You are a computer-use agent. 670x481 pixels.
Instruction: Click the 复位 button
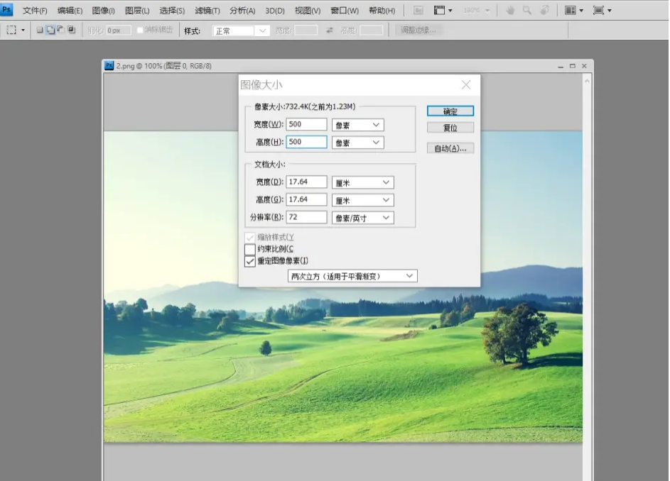point(450,128)
